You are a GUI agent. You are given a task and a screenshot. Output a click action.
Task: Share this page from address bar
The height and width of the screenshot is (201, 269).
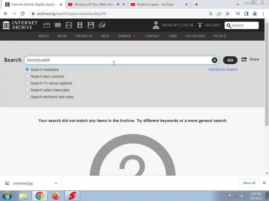coord(219,14)
